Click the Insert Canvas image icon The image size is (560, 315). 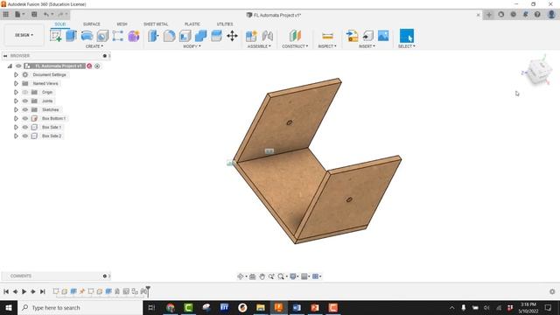click(383, 36)
